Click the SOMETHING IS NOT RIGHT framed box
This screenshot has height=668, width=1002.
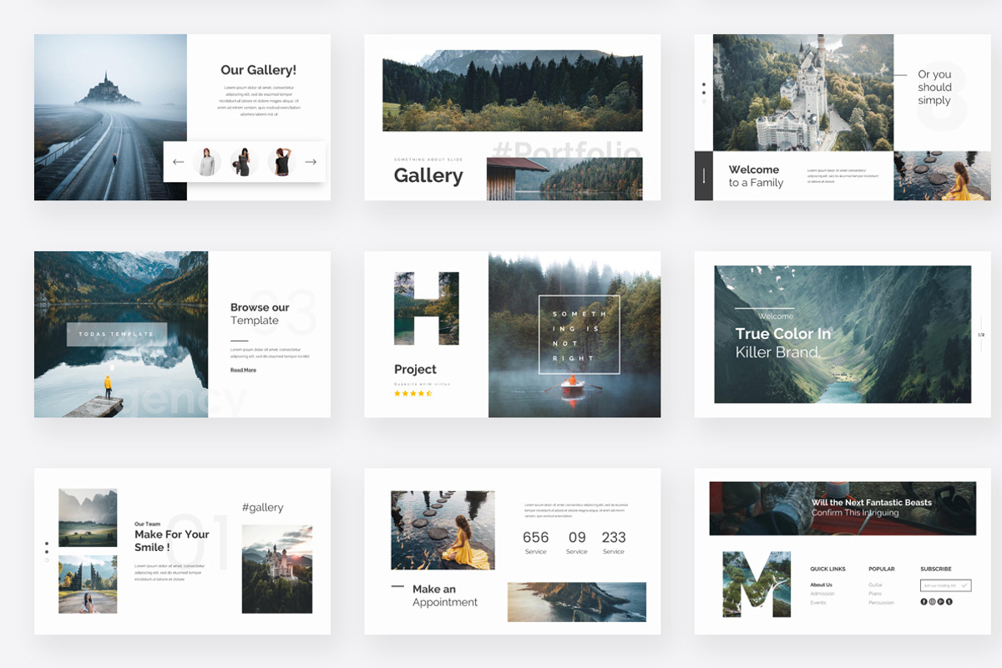579,334
